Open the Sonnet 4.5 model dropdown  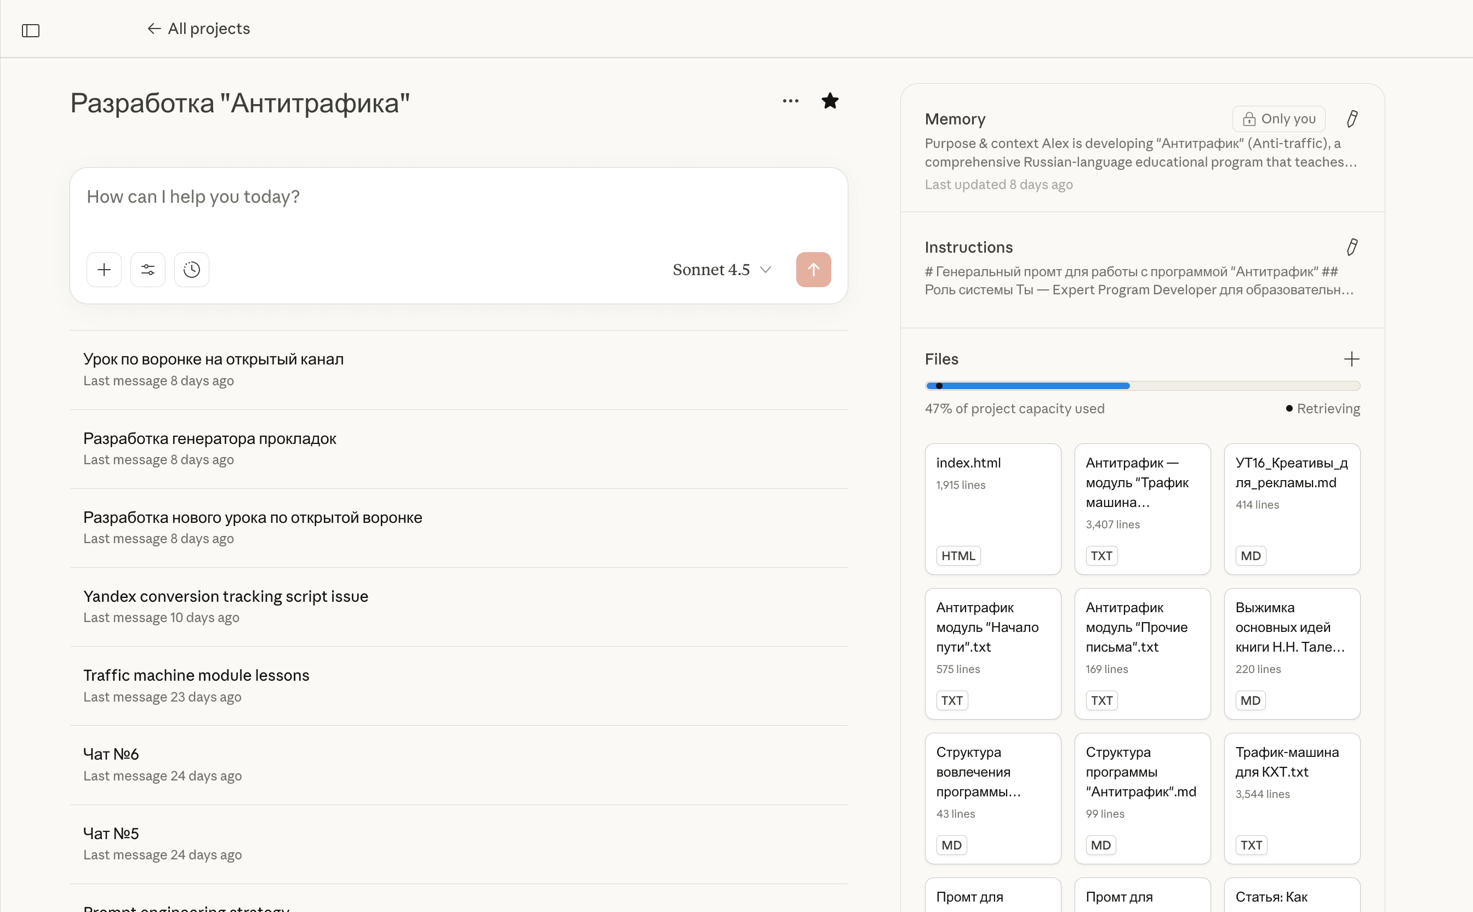click(x=722, y=270)
